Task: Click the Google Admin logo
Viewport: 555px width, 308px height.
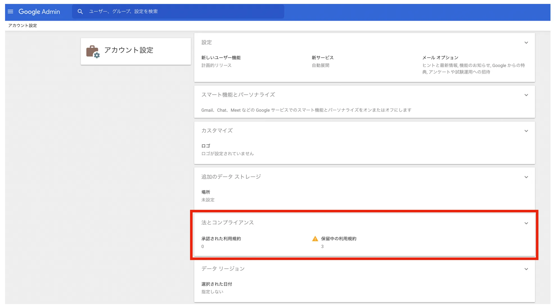Action: 39,12
